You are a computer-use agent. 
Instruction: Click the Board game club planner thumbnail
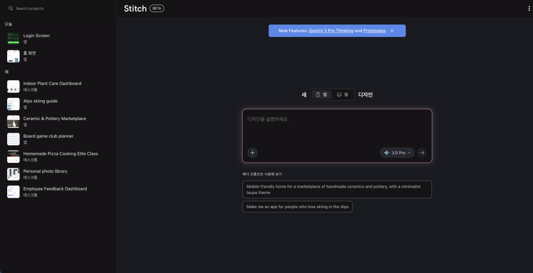click(x=14, y=139)
